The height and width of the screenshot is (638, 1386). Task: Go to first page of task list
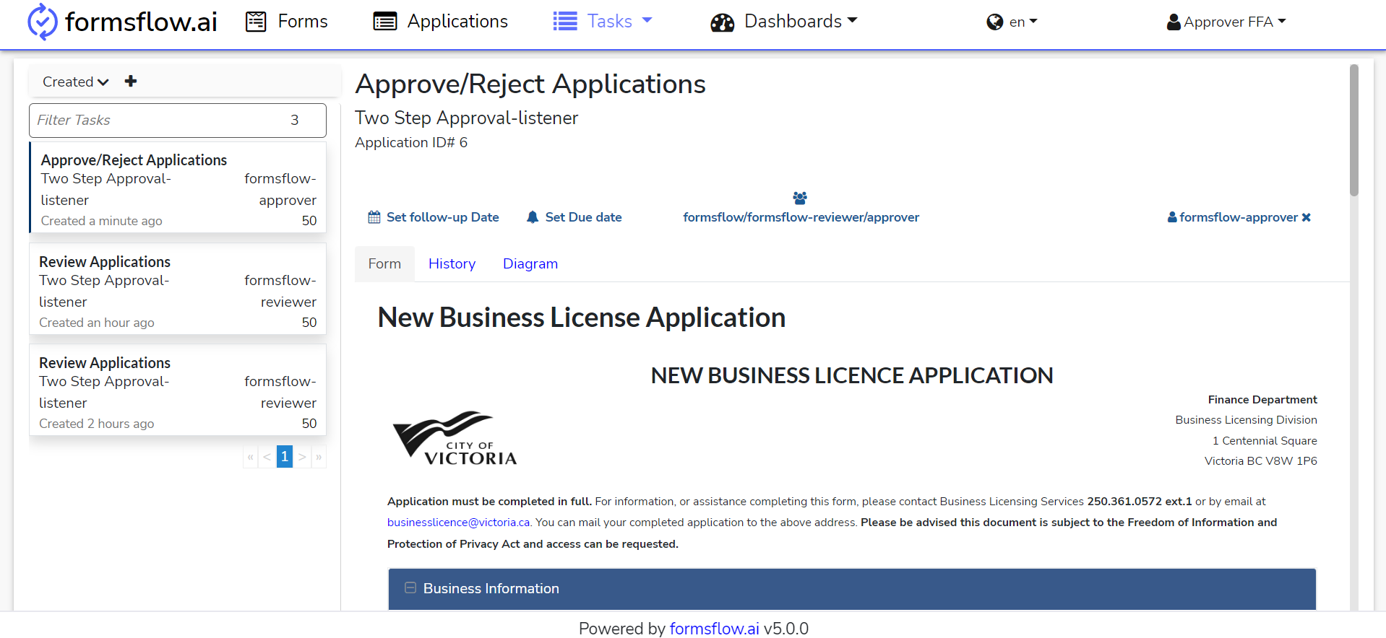(x=251, y=457)
